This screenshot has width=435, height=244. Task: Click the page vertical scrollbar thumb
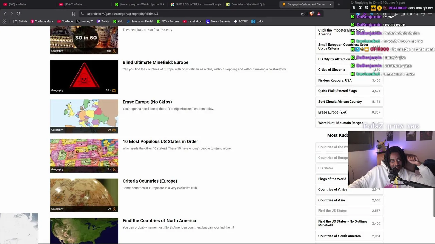coord(434,202)
